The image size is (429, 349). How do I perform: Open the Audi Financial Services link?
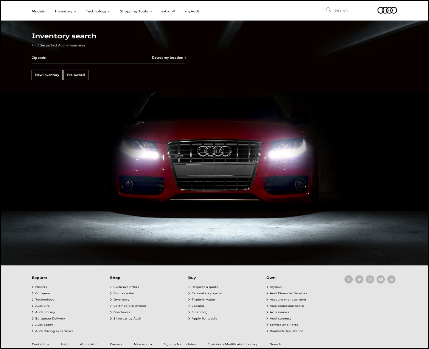[x=288, y=293]
